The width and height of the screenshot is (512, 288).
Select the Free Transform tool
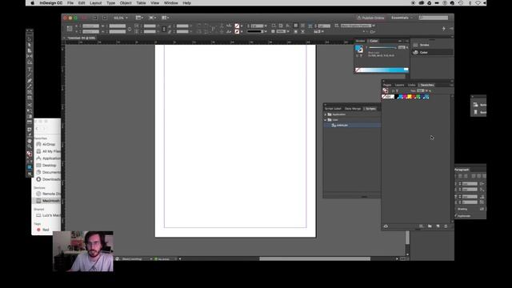click(x=30, y=110)
